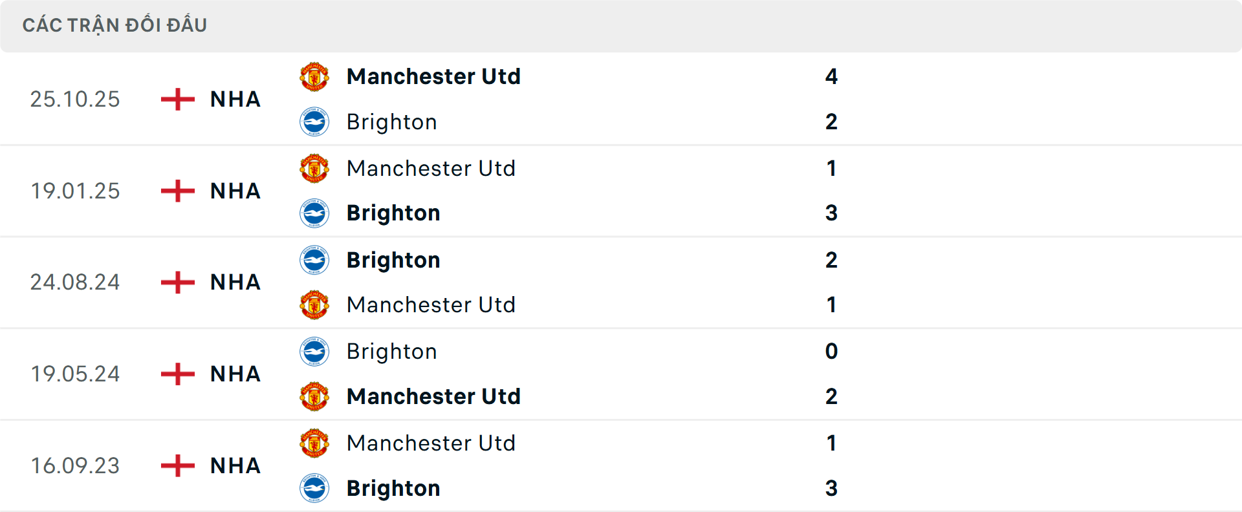Toggle highlighting on the bold Brighton winner name
The height and width of the screenshot is (512, 1242).
[393, 213]
